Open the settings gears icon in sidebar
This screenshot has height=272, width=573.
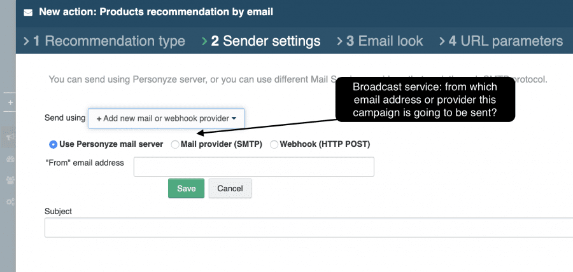pos(10,201)
